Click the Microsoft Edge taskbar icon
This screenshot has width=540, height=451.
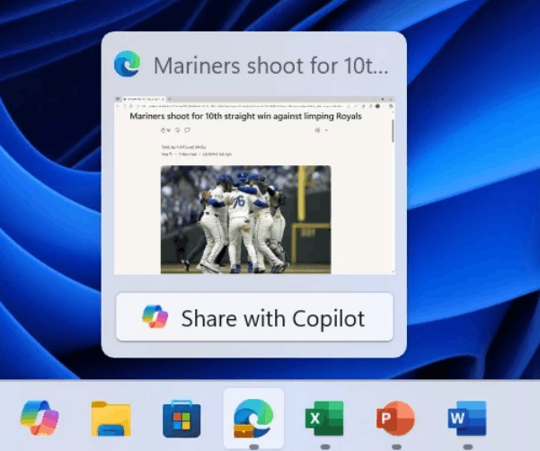pyautogui.click(x=253, y=419)
